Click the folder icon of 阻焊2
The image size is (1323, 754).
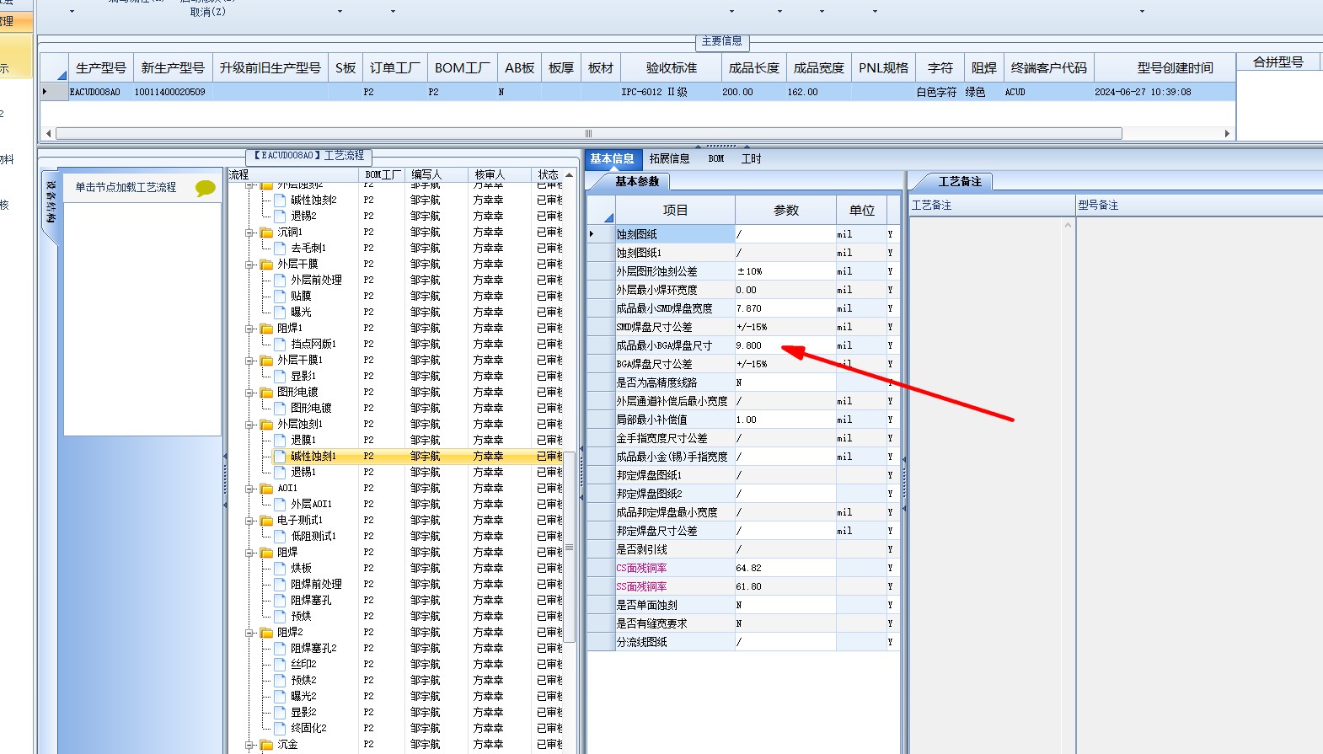[x=267, y=633]
